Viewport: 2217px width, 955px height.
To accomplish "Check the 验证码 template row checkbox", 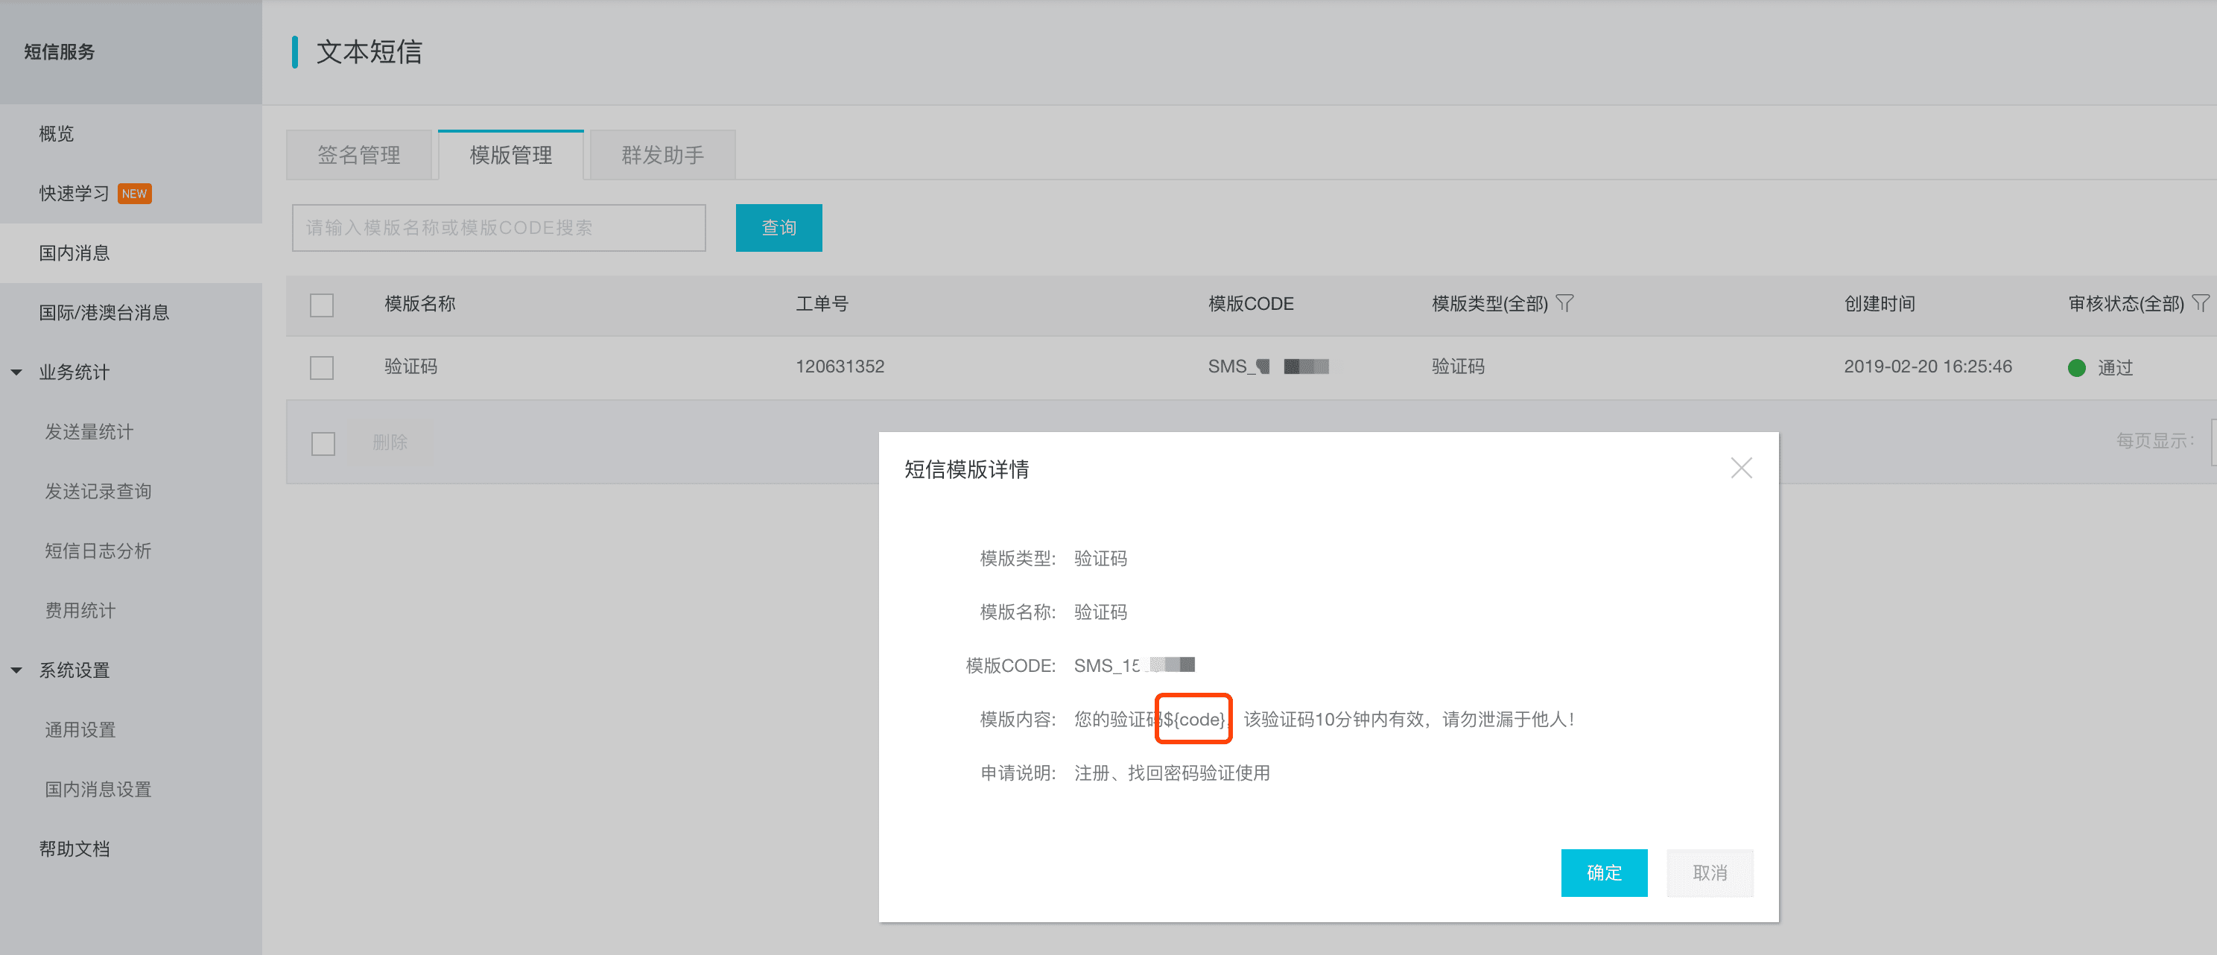I will [322, 368].
